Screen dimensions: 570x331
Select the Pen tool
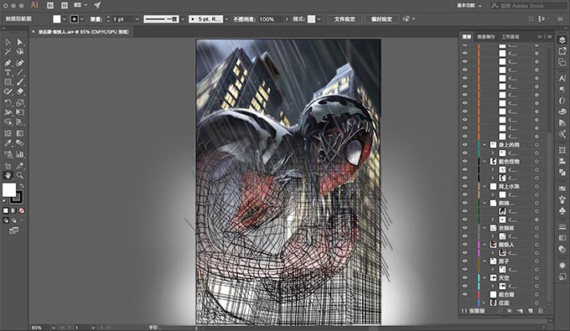click(8, 63)
